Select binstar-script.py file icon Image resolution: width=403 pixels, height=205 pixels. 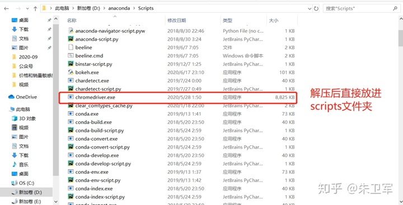[71, 64]
